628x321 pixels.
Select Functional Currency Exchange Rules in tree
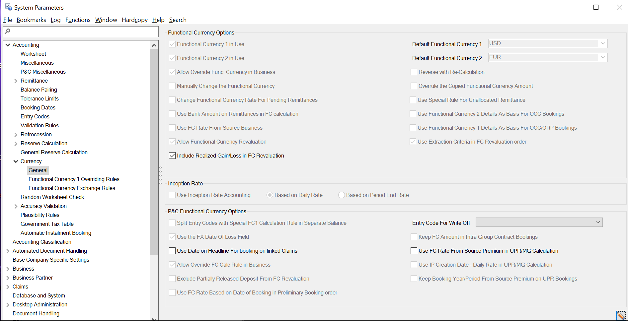pos(72,188)
